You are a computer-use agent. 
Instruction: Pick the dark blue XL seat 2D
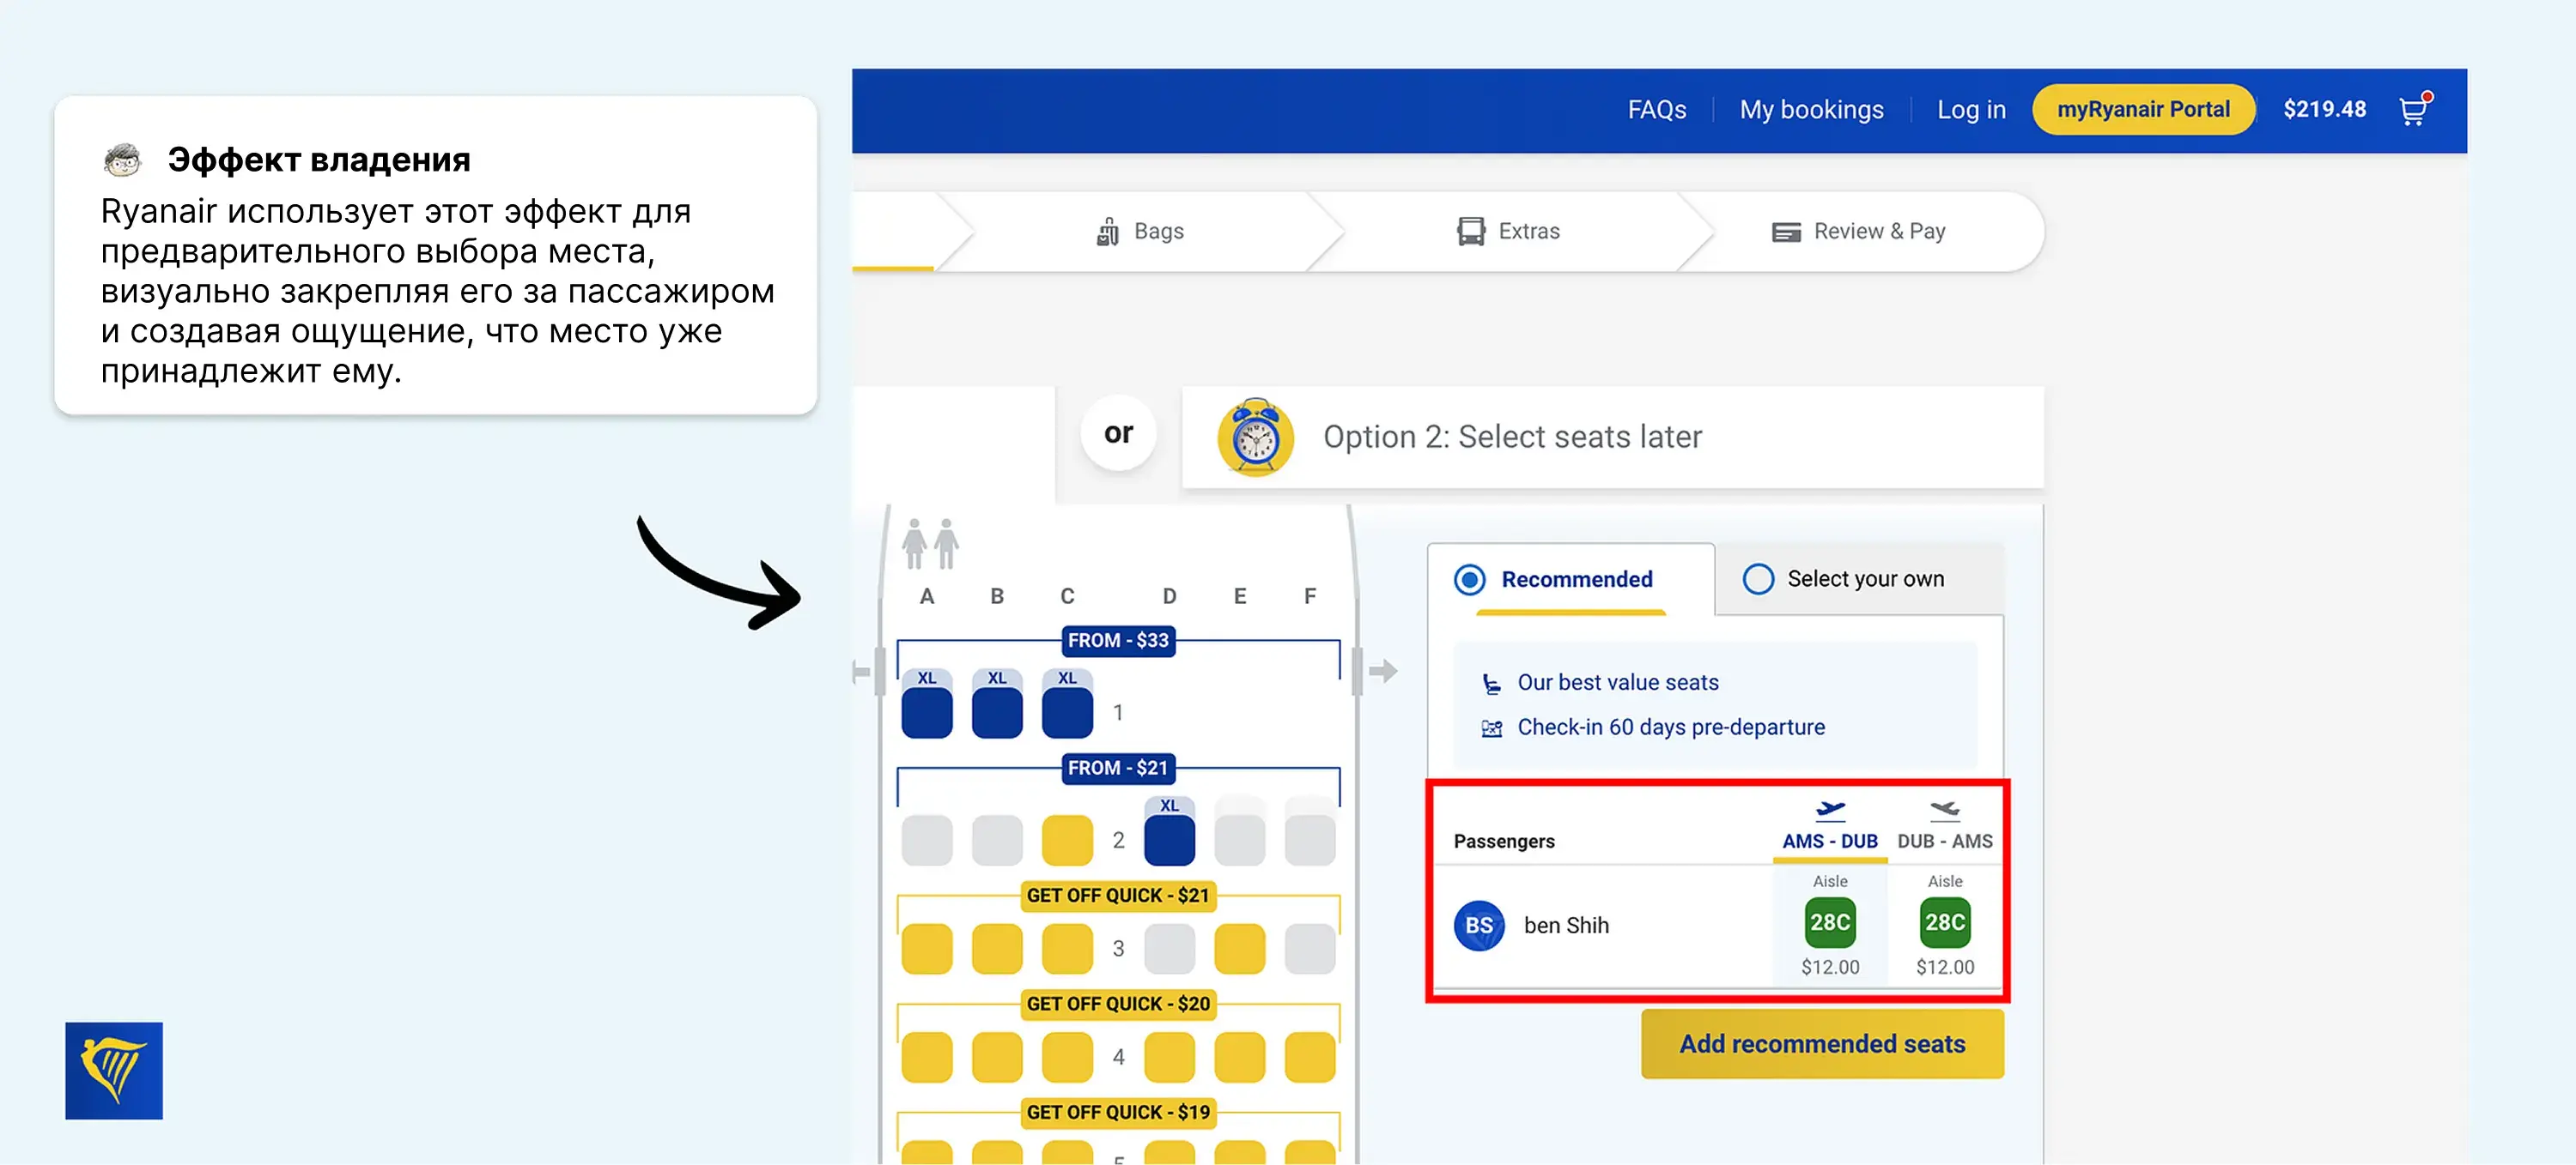[1168, 839]
